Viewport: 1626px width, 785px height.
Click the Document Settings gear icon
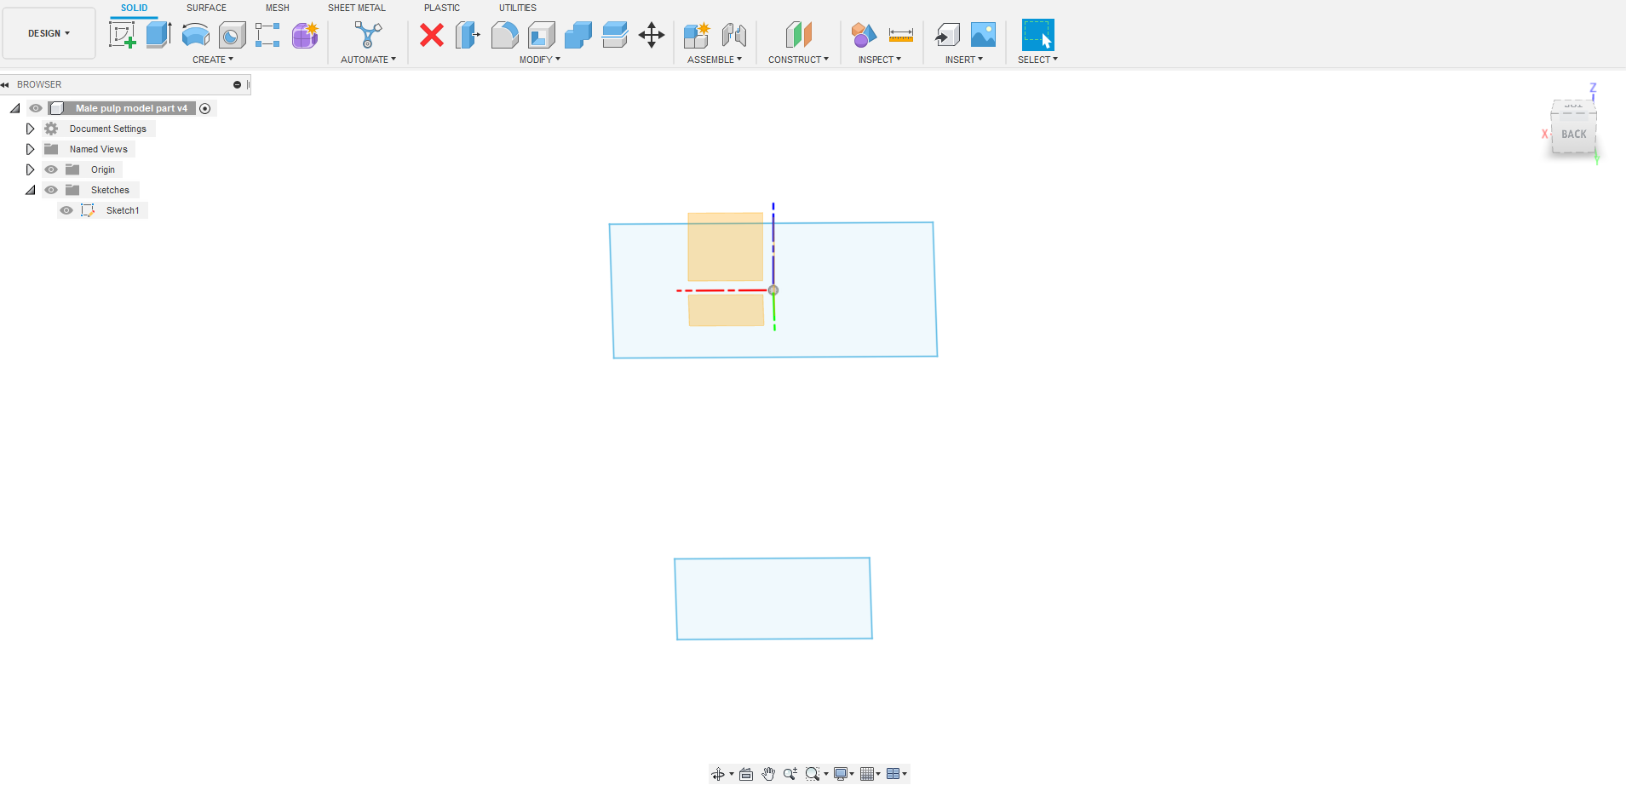click(51, 129)
